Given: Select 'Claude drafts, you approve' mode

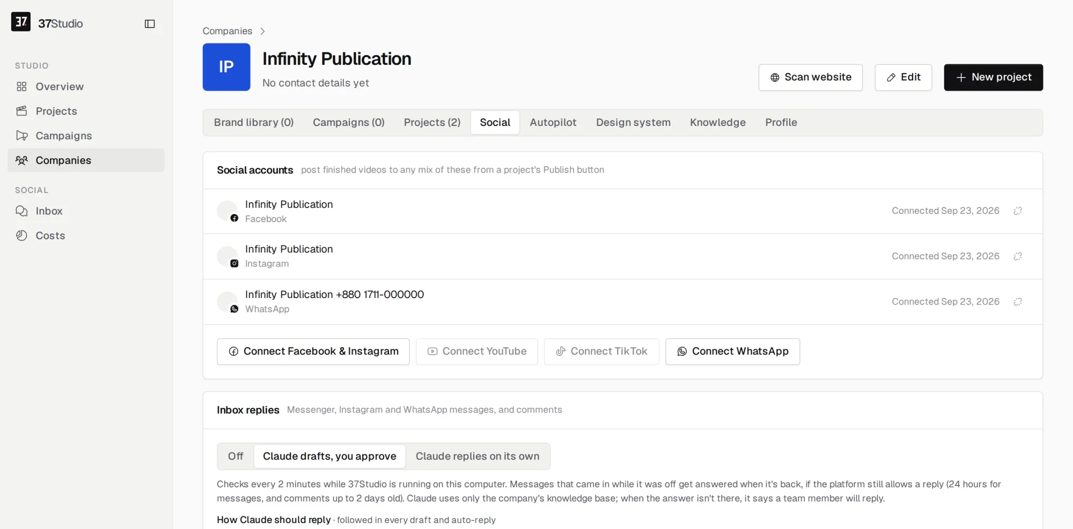Looking at the screenshot, I should (329, 456).
